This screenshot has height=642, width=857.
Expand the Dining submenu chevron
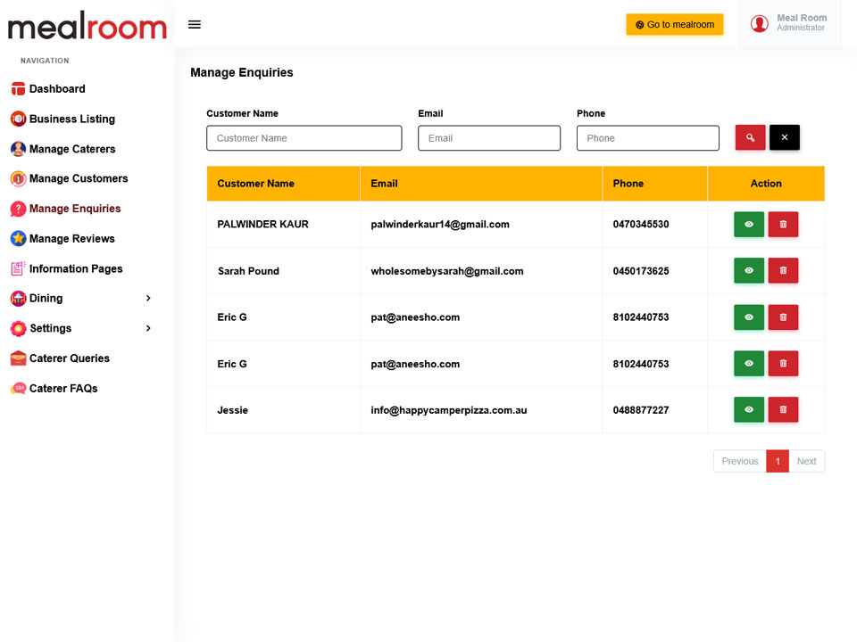point(148,298)
